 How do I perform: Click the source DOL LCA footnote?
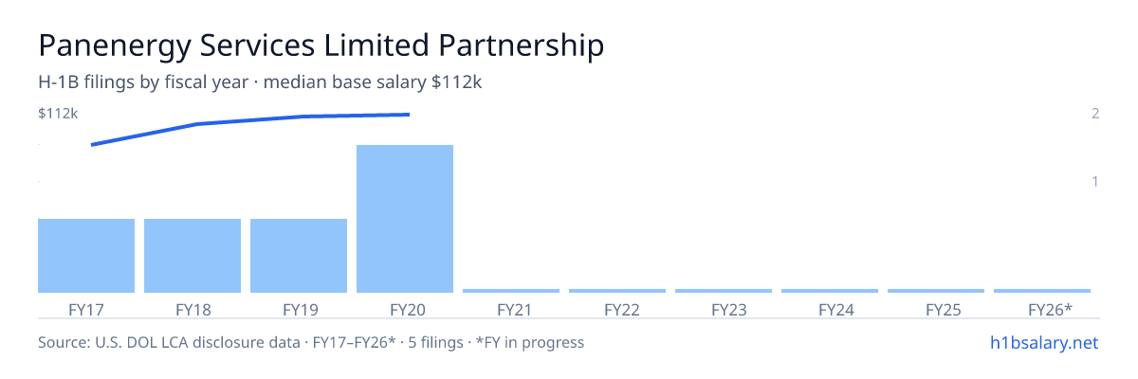coord(311,342)
